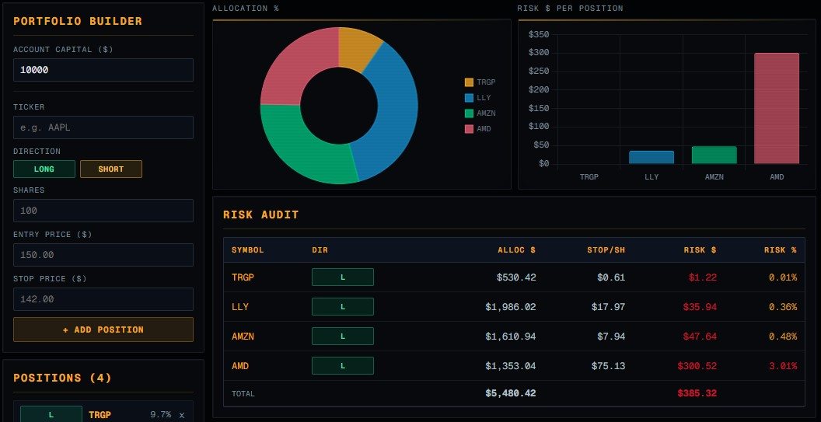Toggle AMZN in the donut chart legend
The height and width of the screenshot is (422, 821).
coord(480,113)
